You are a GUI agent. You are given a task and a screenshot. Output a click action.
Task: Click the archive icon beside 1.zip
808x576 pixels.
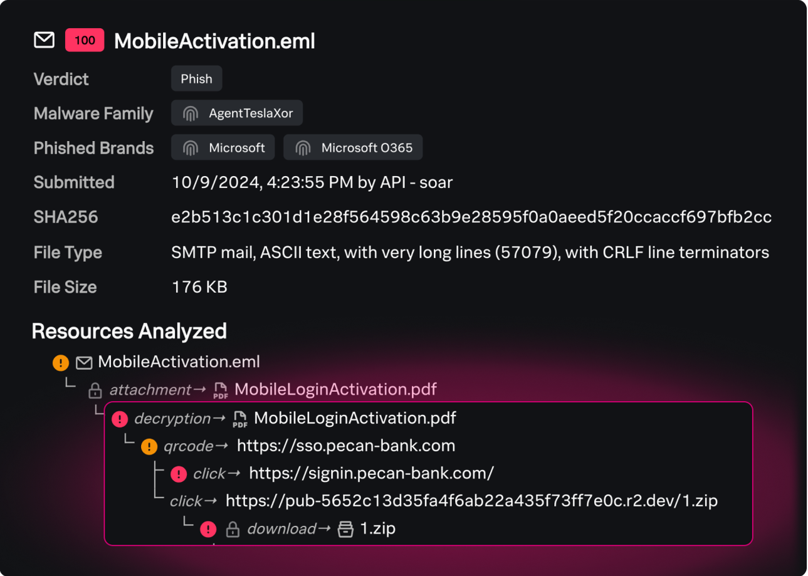point(345,529)
